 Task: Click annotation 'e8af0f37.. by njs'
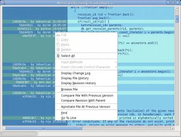click(x=39, y=36)
